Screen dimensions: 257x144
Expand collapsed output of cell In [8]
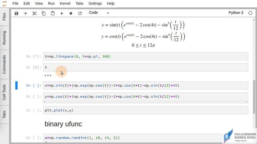pyautogui.click(x=48, y=76)
